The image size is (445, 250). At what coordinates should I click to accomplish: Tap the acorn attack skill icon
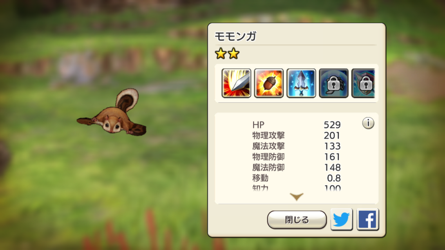pos(269,83)
